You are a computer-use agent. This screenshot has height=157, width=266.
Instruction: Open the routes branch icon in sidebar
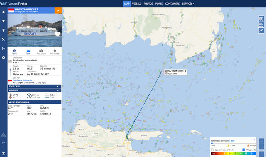pyautogui.click(x=3, y=48)
